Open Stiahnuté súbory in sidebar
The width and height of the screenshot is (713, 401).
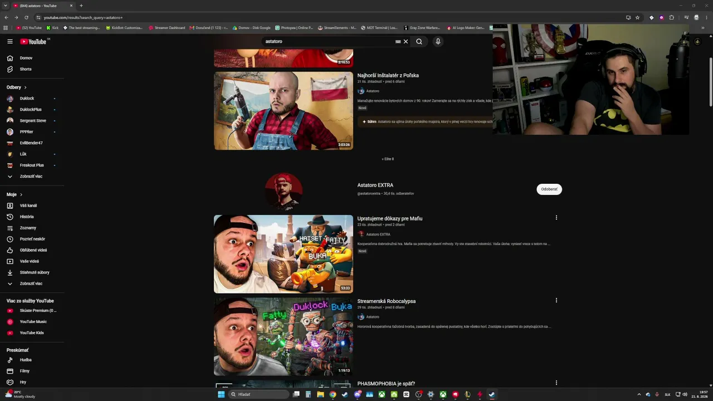[x=35, y=272]
